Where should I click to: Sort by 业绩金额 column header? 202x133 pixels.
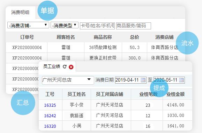coord(175,94)
